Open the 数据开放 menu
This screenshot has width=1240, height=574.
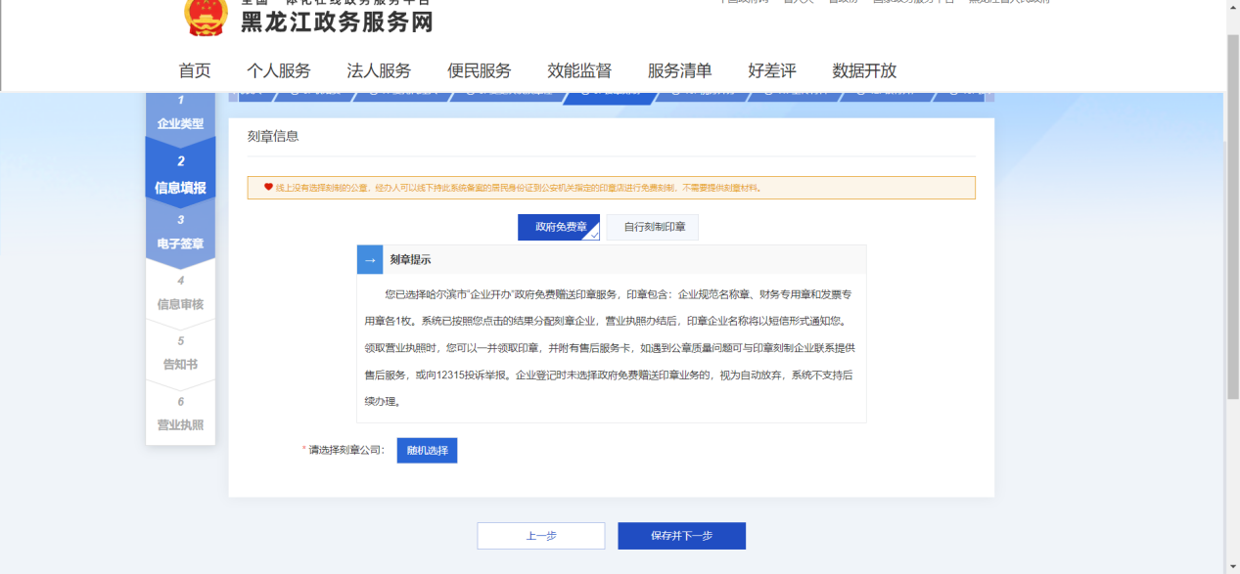point(864,70)
